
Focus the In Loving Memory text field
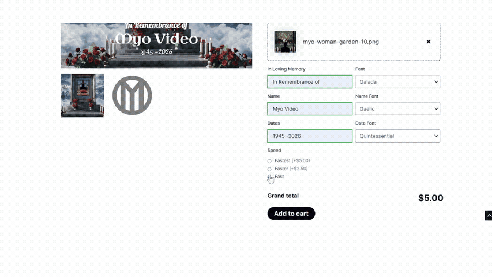click(310, 82)
